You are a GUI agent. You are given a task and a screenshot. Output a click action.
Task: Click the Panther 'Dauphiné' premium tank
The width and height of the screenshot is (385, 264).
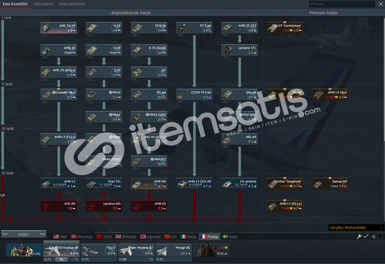(285, 184)
